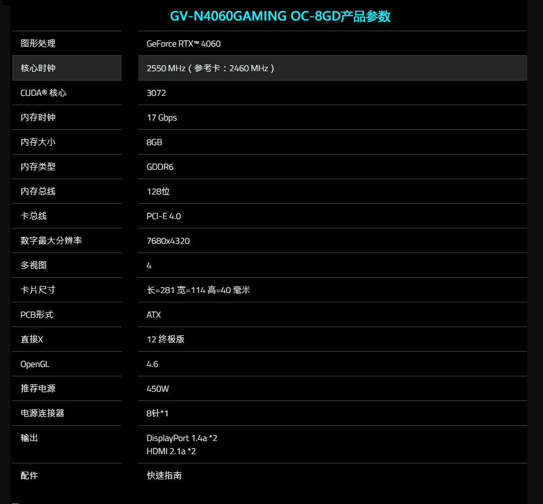This screenshot has height=504, width=543.
Task: Click the 7680x4320 resolution value
Action: pos(168,240)
